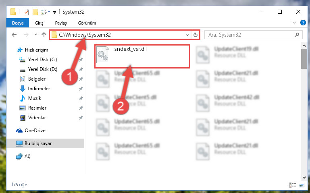Click the Back navigation arrow
This screenshot has height=193, width=310.
pyautogui.click(x=14, y=35)
